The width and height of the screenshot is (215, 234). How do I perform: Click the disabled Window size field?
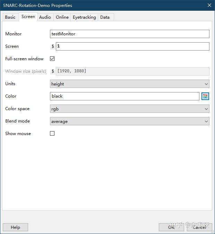[132, 71]
